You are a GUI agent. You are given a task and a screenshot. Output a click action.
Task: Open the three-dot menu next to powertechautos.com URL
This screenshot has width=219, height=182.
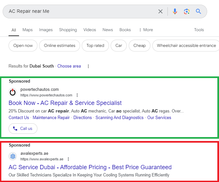(x=77, y=95)
